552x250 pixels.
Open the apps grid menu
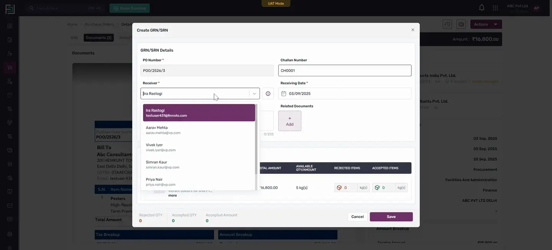pos(495,8)
